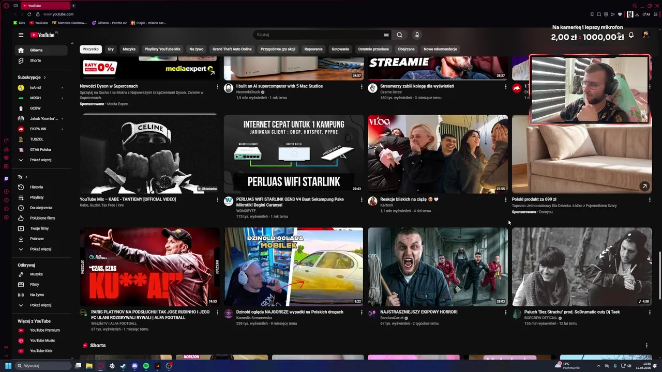Open YouTube Kids in the sidebar
This screenshot has width=662, height=372.
pyautogui.click(x=41, y=351)
